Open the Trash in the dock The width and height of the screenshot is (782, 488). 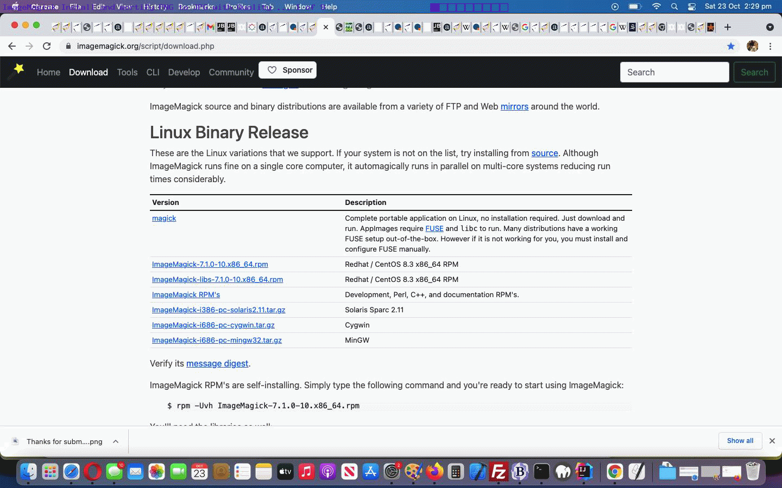pos(753,472)
